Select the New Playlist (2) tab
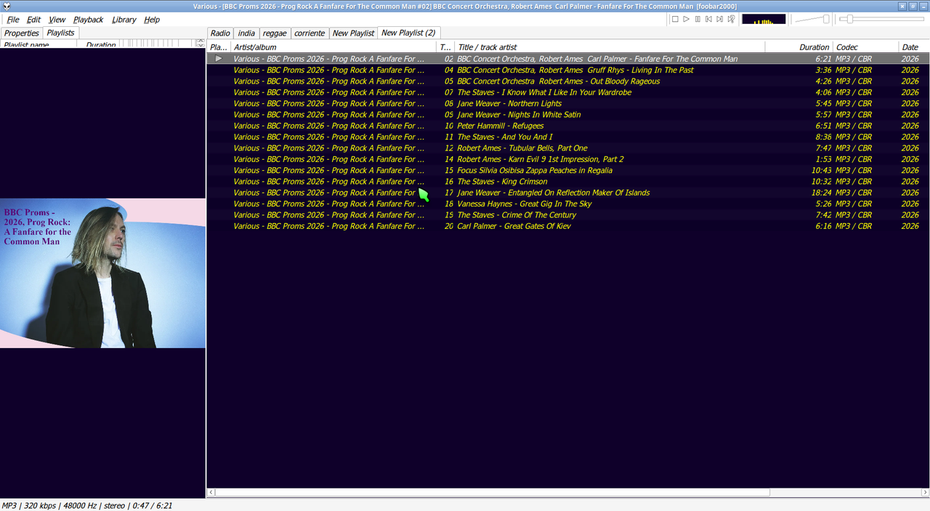 click(x=408, y=33)
